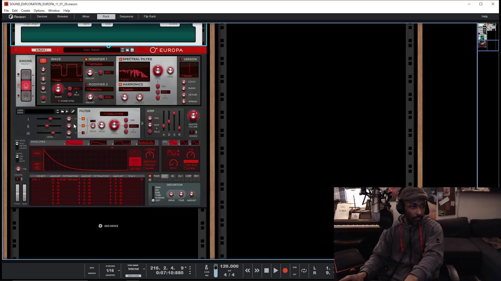Open the Window menu
Viewport: 501px width, 281px height.
pyautogui.click(x=54, y=11)
